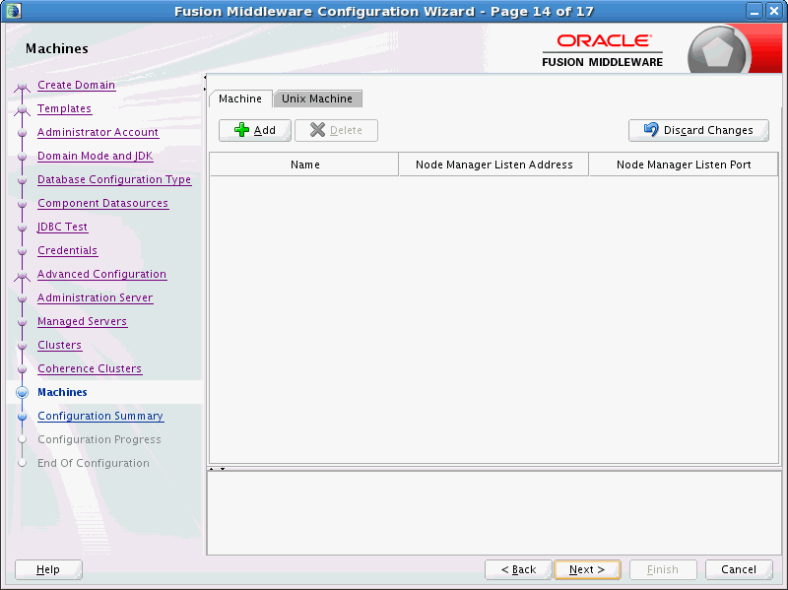
Task: Click the step node beside Create Domain
Action: 22,87
